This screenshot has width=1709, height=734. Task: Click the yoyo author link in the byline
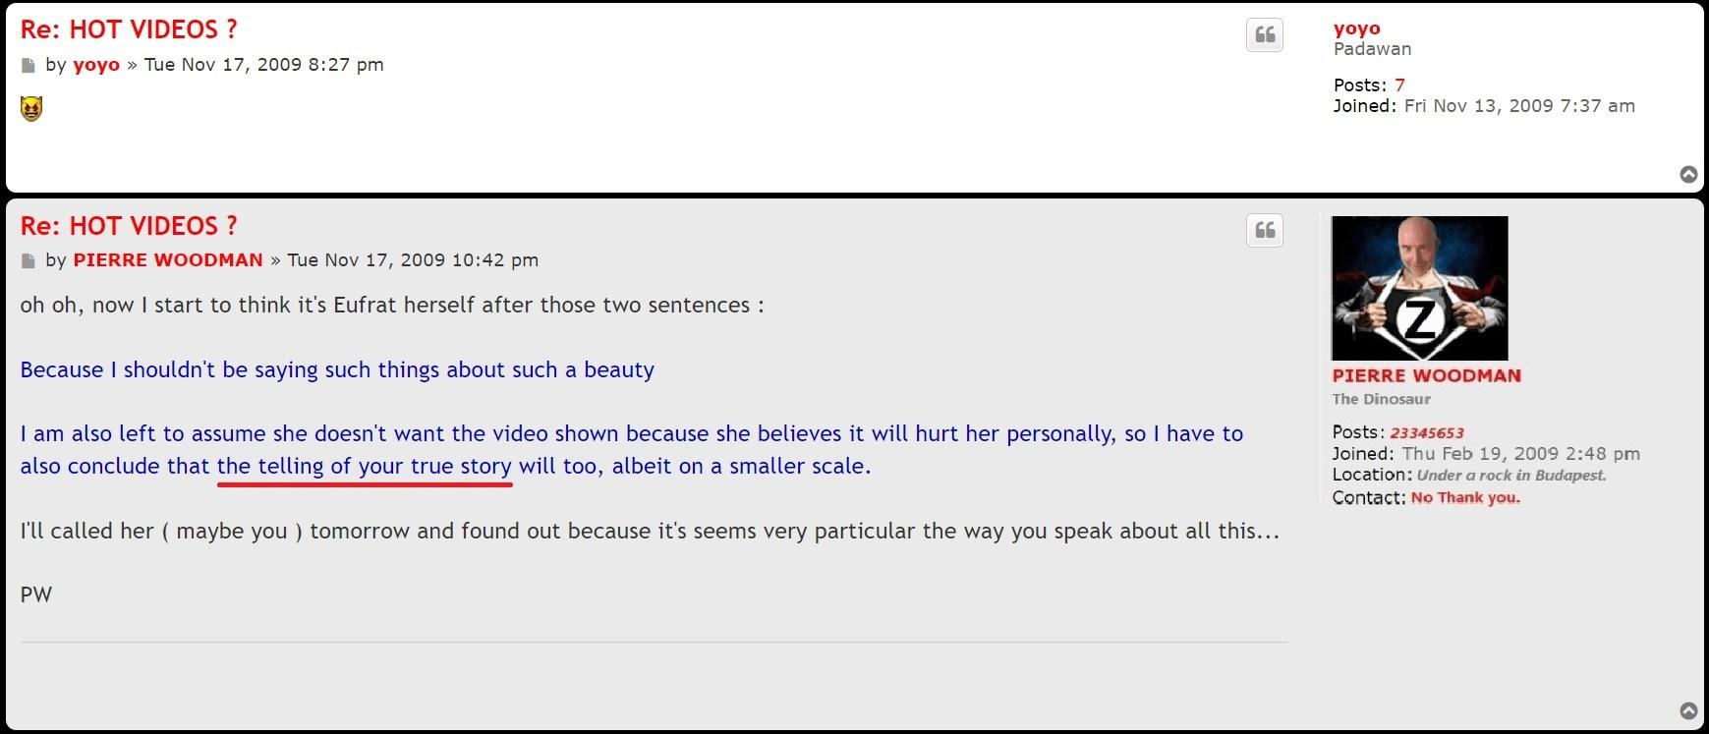[96, 65]
